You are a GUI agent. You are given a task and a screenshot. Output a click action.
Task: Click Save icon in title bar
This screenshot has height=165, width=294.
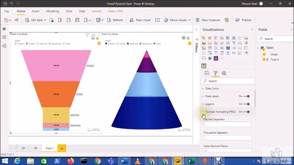5,4
